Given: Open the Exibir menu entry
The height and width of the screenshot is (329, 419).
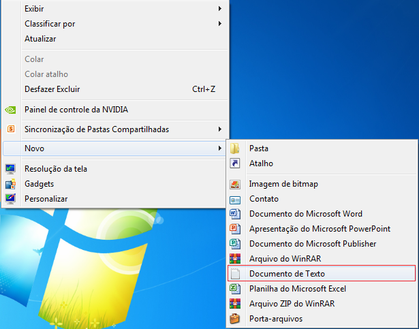Looking at the screenshot, I should click(x=115, y=9).
